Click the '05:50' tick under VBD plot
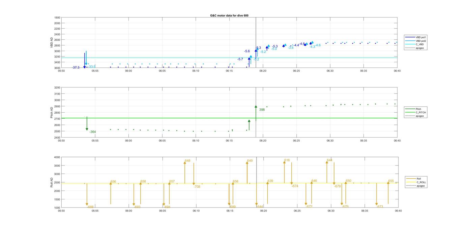Viewport: 472px width, 233px height. (x=61, y=71)
